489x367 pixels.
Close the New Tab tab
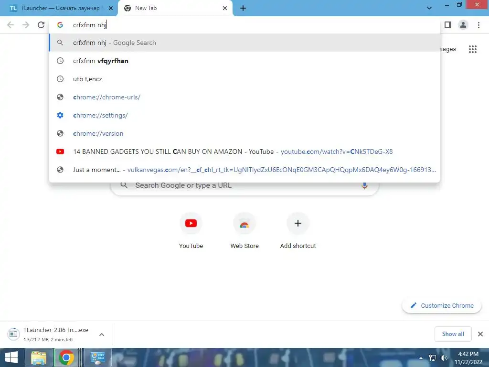click(x=225, y=8)
